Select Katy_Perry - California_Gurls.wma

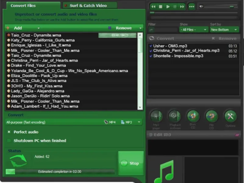(x=43, y=40)
